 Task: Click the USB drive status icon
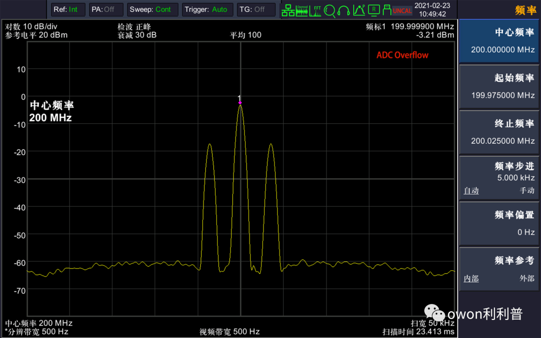click(x=387, y=11)
